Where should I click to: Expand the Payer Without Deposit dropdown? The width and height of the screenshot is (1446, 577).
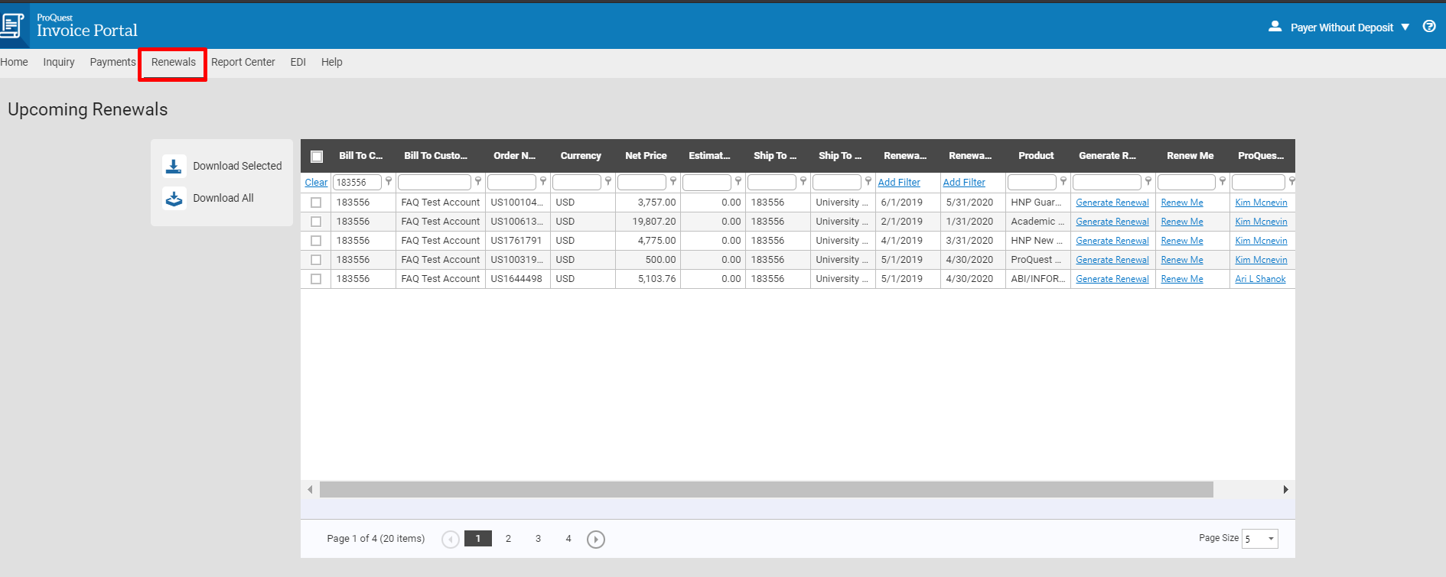click(x=1405, y=28)
